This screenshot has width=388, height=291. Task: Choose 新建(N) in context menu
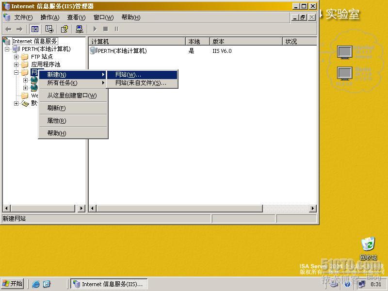73,75
